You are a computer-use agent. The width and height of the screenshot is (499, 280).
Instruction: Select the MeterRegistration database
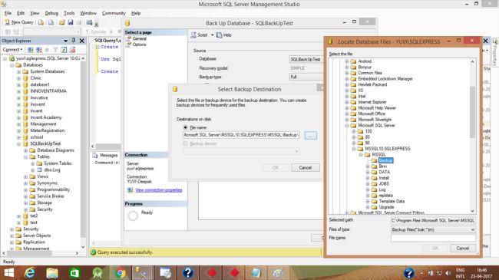click(47, 130)
